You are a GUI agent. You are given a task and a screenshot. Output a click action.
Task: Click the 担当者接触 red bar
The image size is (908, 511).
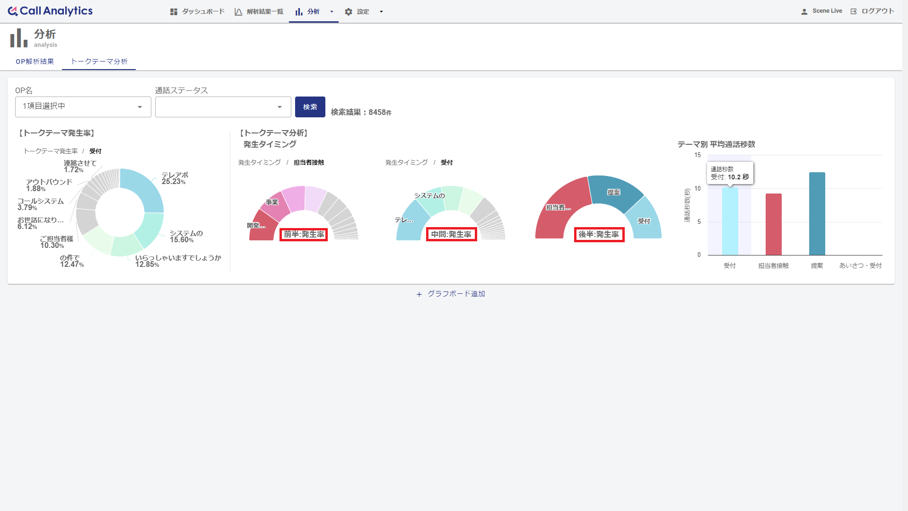click(774, 225)
